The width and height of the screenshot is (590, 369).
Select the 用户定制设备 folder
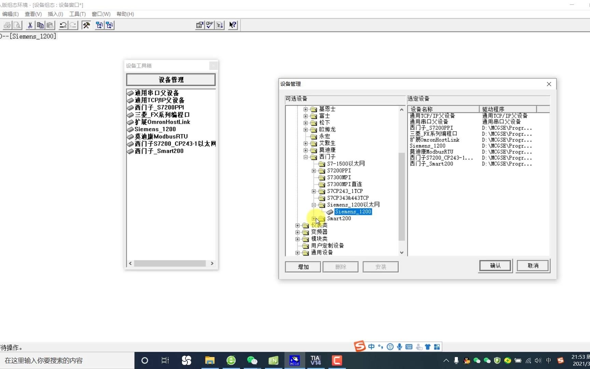pyautogui.click(x=327, y=246)
